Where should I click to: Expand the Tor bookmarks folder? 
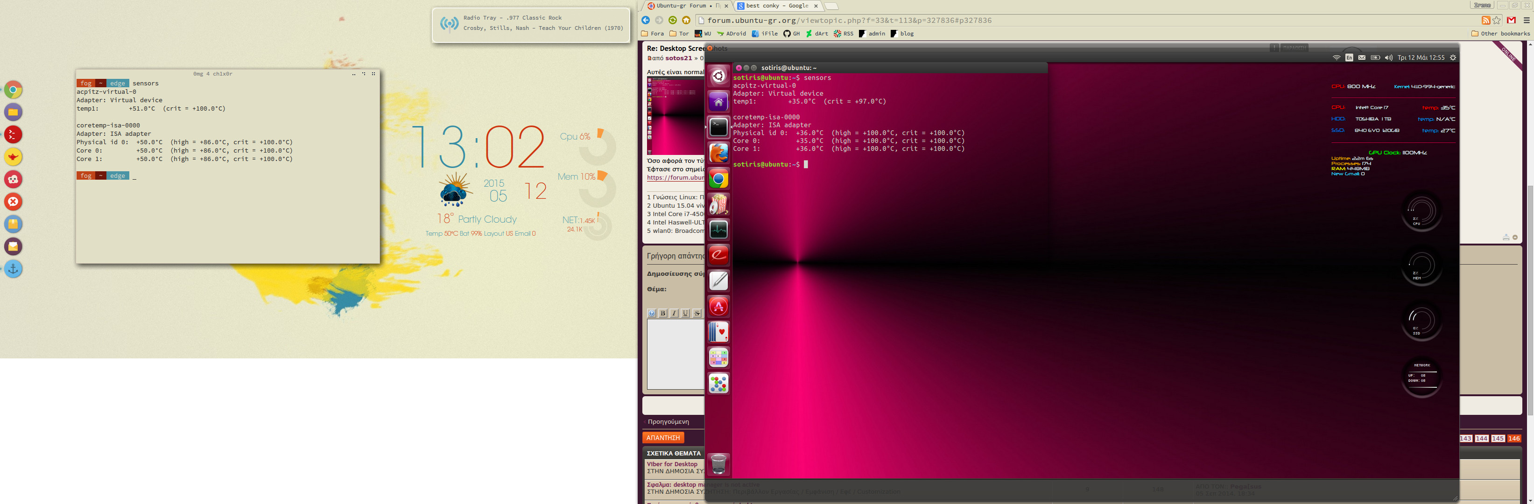coord(679,34)
